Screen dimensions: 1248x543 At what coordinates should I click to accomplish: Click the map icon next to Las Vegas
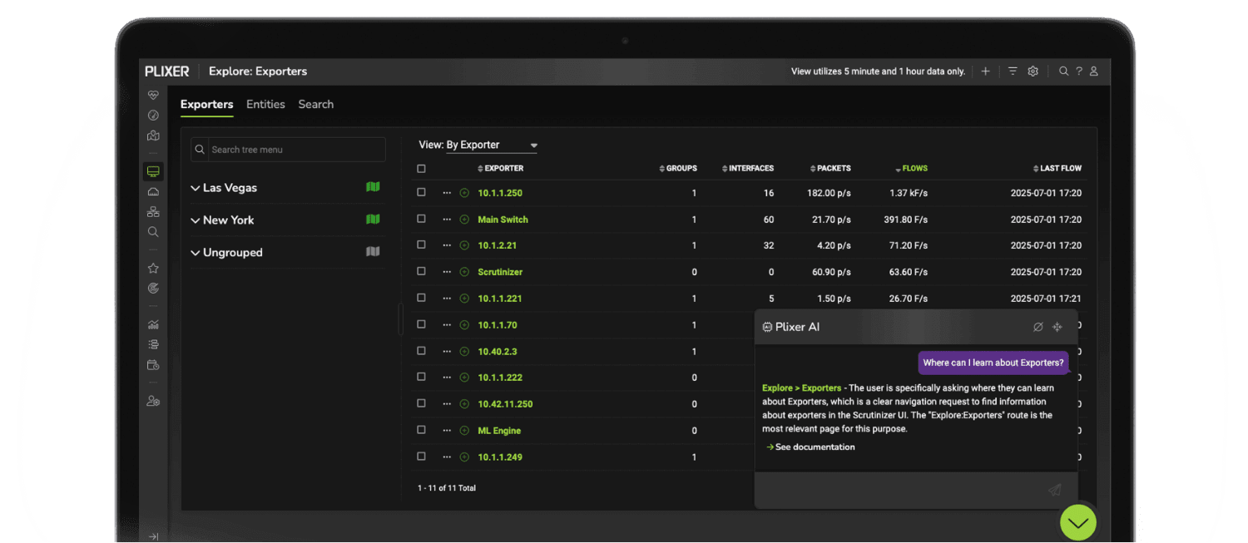point(373,187)
